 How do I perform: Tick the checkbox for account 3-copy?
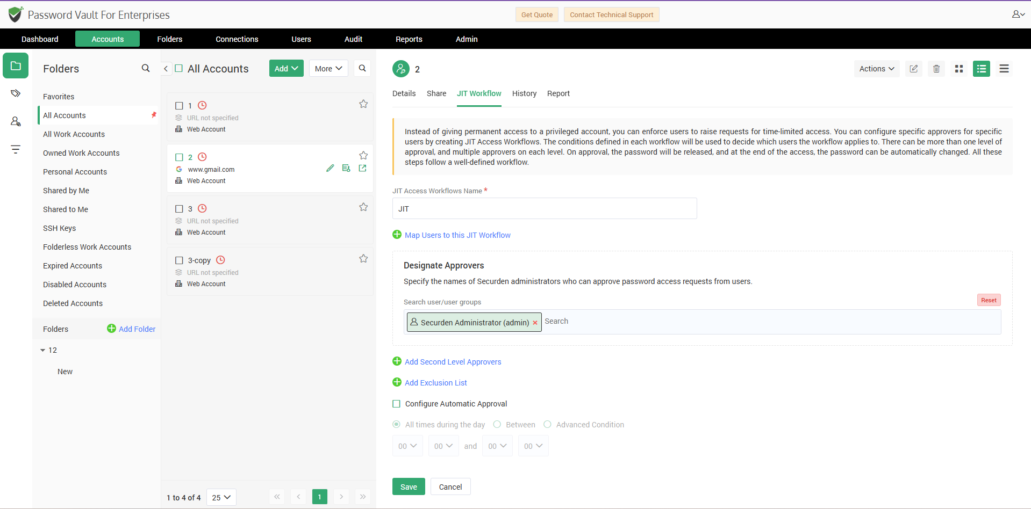180,260
